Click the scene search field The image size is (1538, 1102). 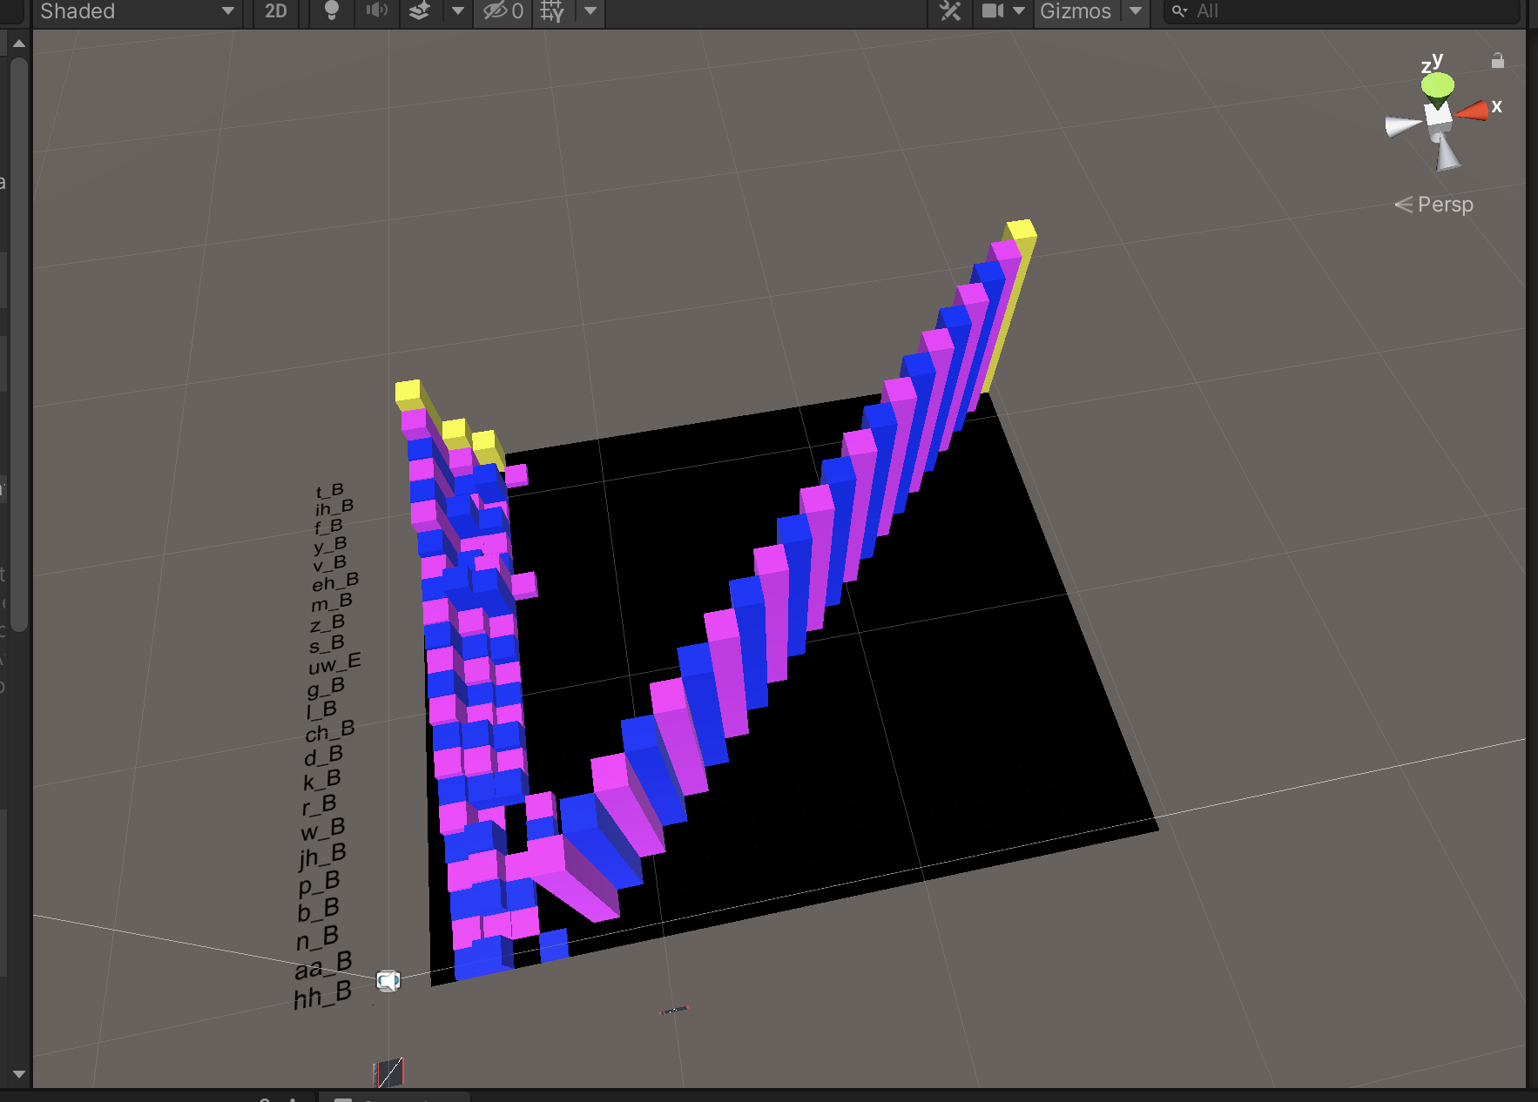(1341, 11)
